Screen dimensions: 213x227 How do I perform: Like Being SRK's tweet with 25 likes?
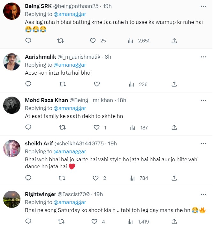point(93,40)
